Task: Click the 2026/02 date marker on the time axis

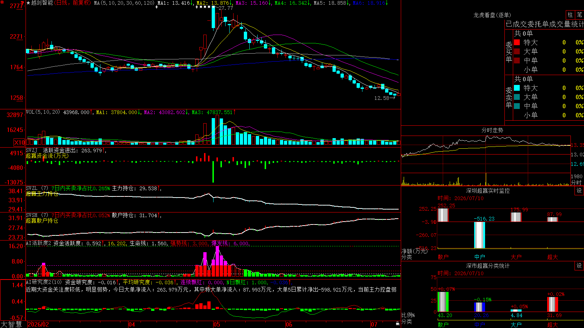Action: pos(38,324)
